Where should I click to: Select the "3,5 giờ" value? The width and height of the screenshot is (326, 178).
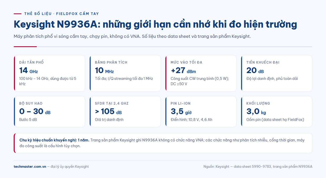[x=181, y=111]
